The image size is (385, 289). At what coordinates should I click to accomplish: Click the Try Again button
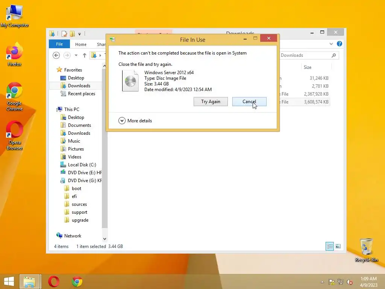tap(211, 102)
